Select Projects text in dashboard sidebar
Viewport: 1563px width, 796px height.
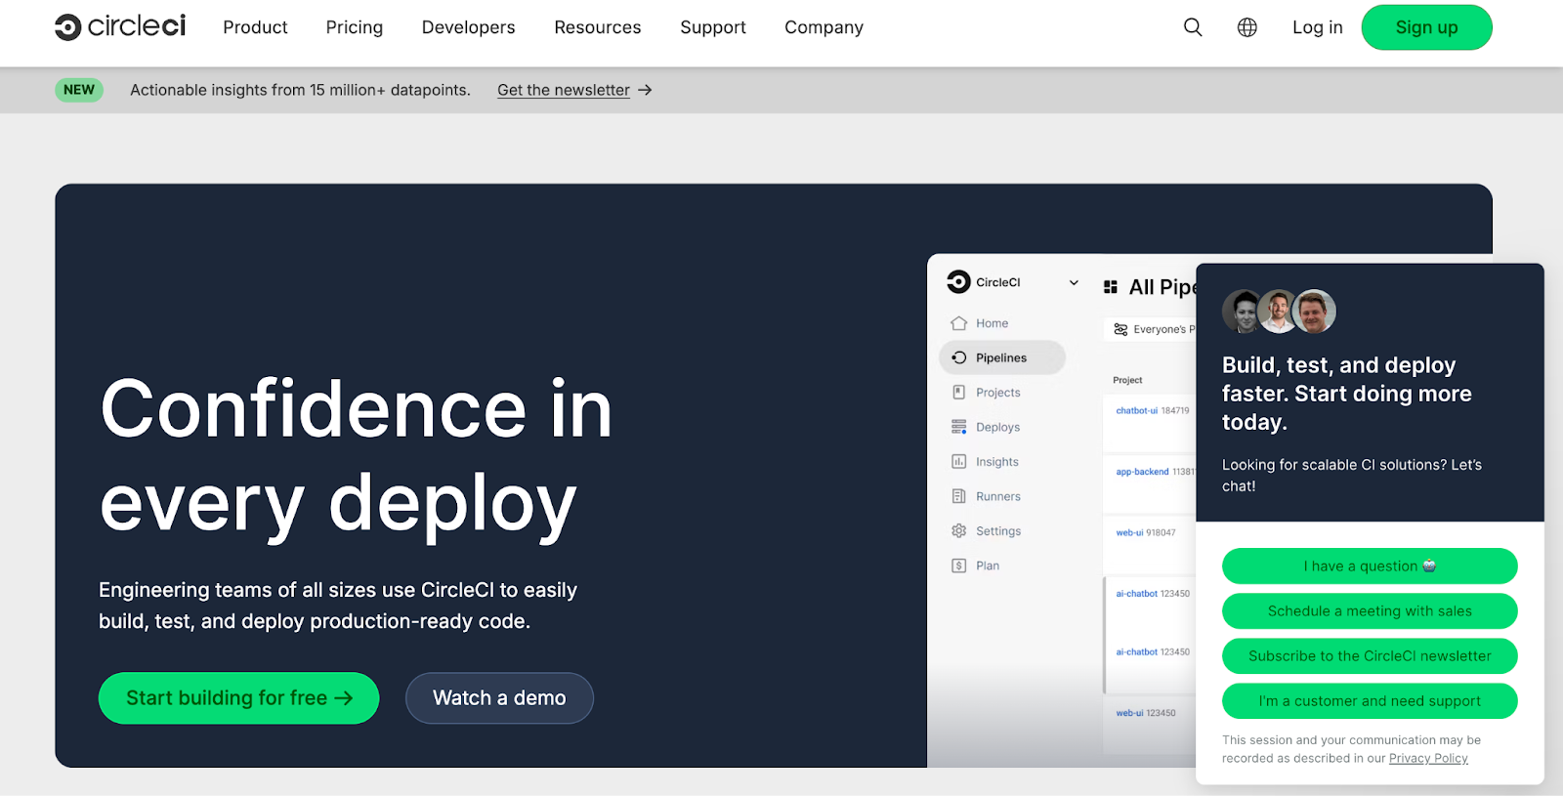tap(997, 393)
